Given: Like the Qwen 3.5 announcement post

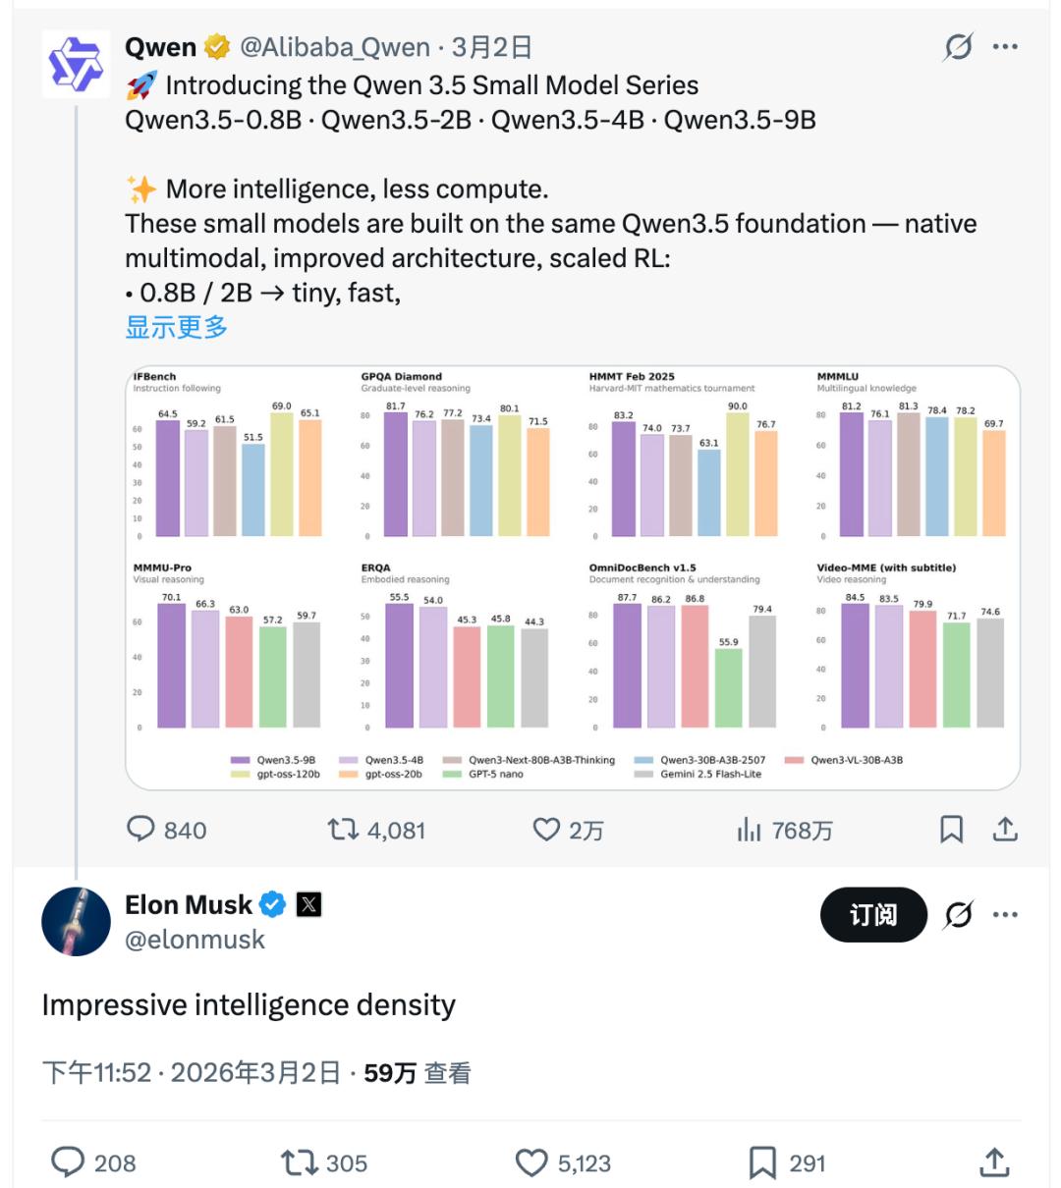Looking at the screenshot, I should (546, 830).
